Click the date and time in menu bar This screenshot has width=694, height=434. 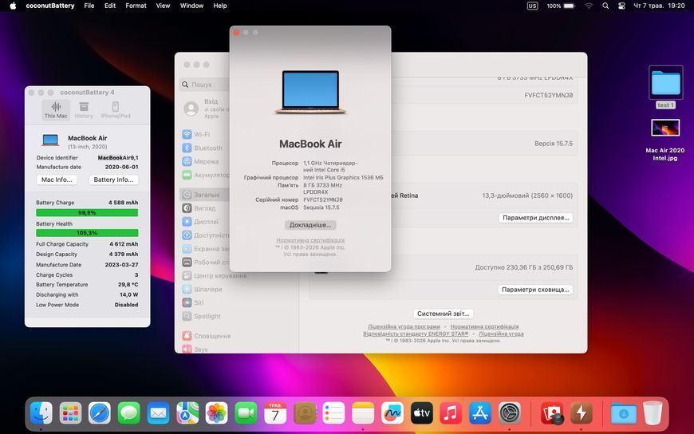tap(659, 6)
